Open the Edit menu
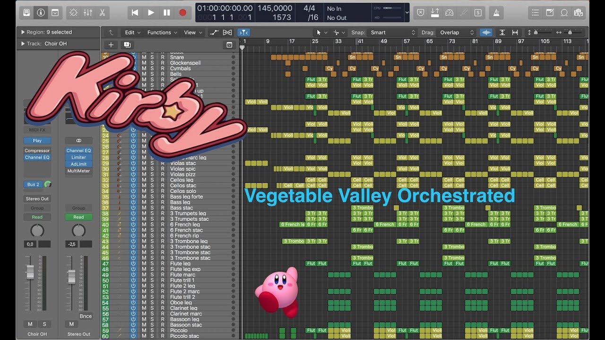 coord(132,33)
